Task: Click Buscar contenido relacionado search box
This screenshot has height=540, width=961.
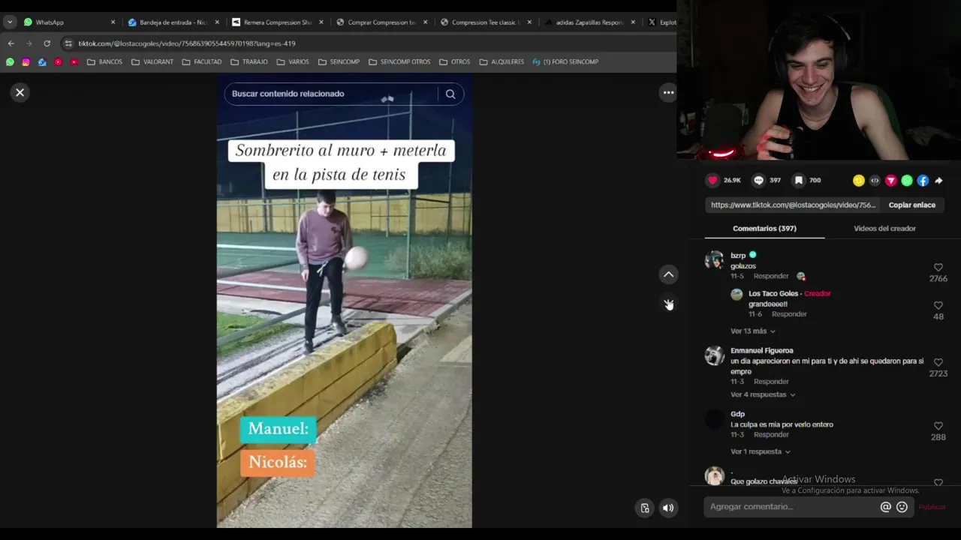Action: pos(330,94)
